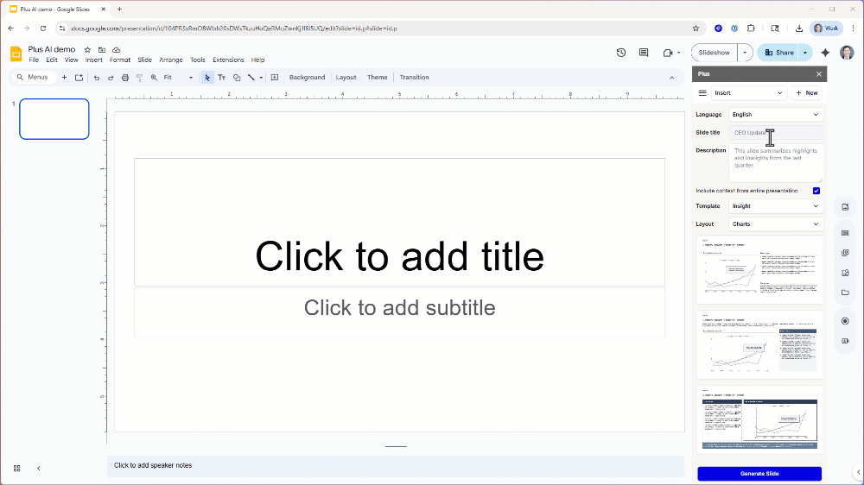
Task: Open the File menu
Action: [34, 60]
